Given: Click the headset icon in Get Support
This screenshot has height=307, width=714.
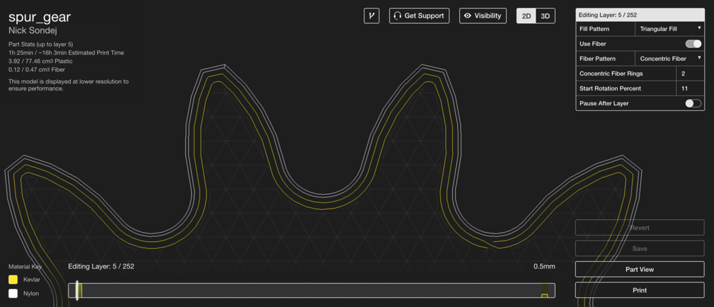Looking at the screenshot, I should coord(397,16).
